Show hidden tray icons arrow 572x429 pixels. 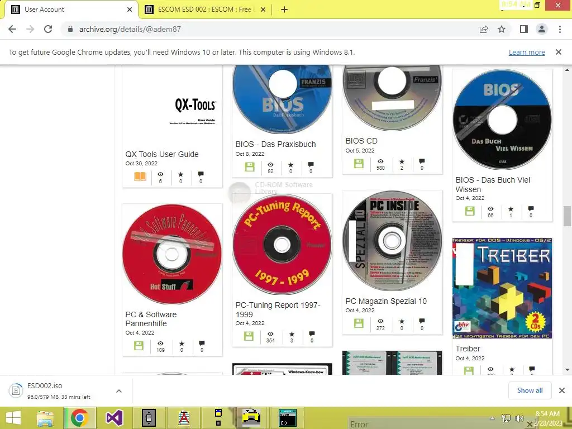[x=492, y=418]
